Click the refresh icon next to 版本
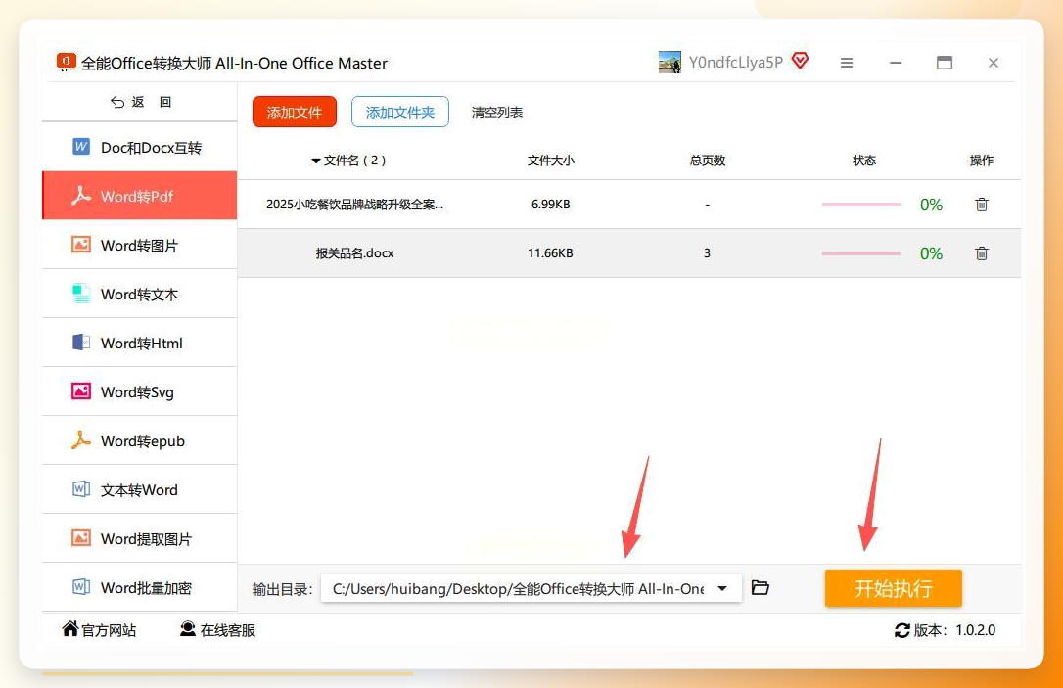The height and width of the screenshot is (688, 1063). click(x=902, y=630)
